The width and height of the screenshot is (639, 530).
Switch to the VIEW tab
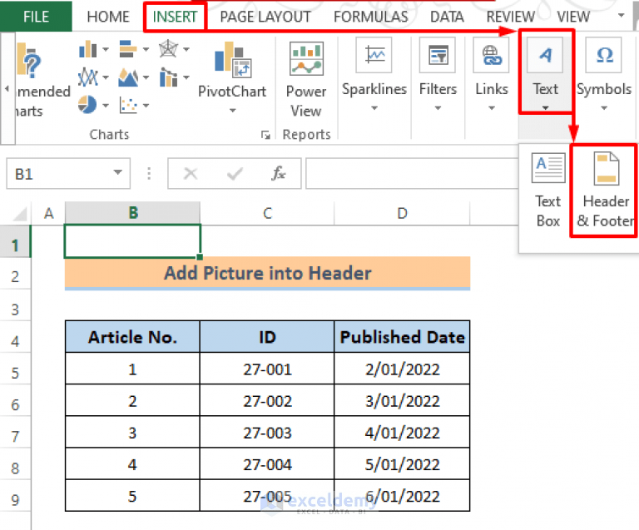(x=573, y=17)
